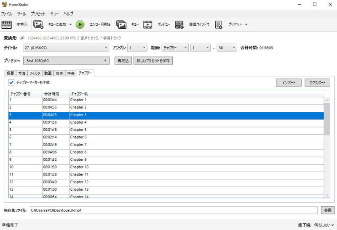Viewport: 337px width, 230px height.
Task: Expand the 範囲 チャプター dropdown
Action: click(174, 48)
